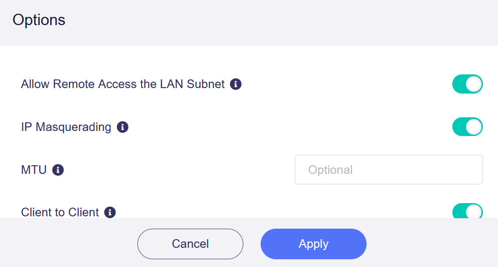Click empty space in the Options header bar
The width and height of the screenshot is (498, 267).
coord(274,22)
